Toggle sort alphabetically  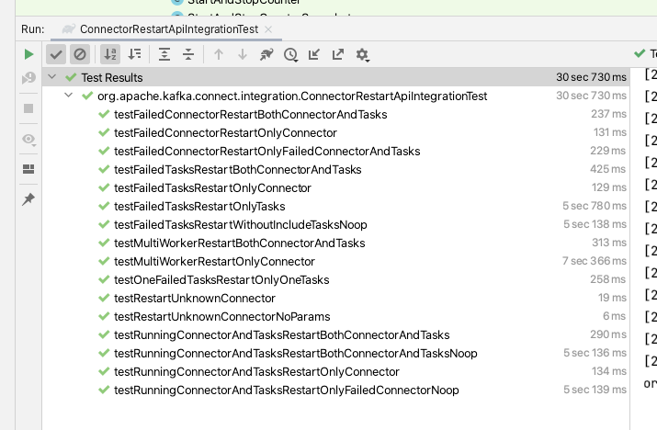[x=110, y=54]
